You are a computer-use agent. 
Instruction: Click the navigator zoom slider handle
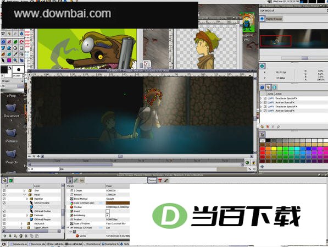coord(305,58)
